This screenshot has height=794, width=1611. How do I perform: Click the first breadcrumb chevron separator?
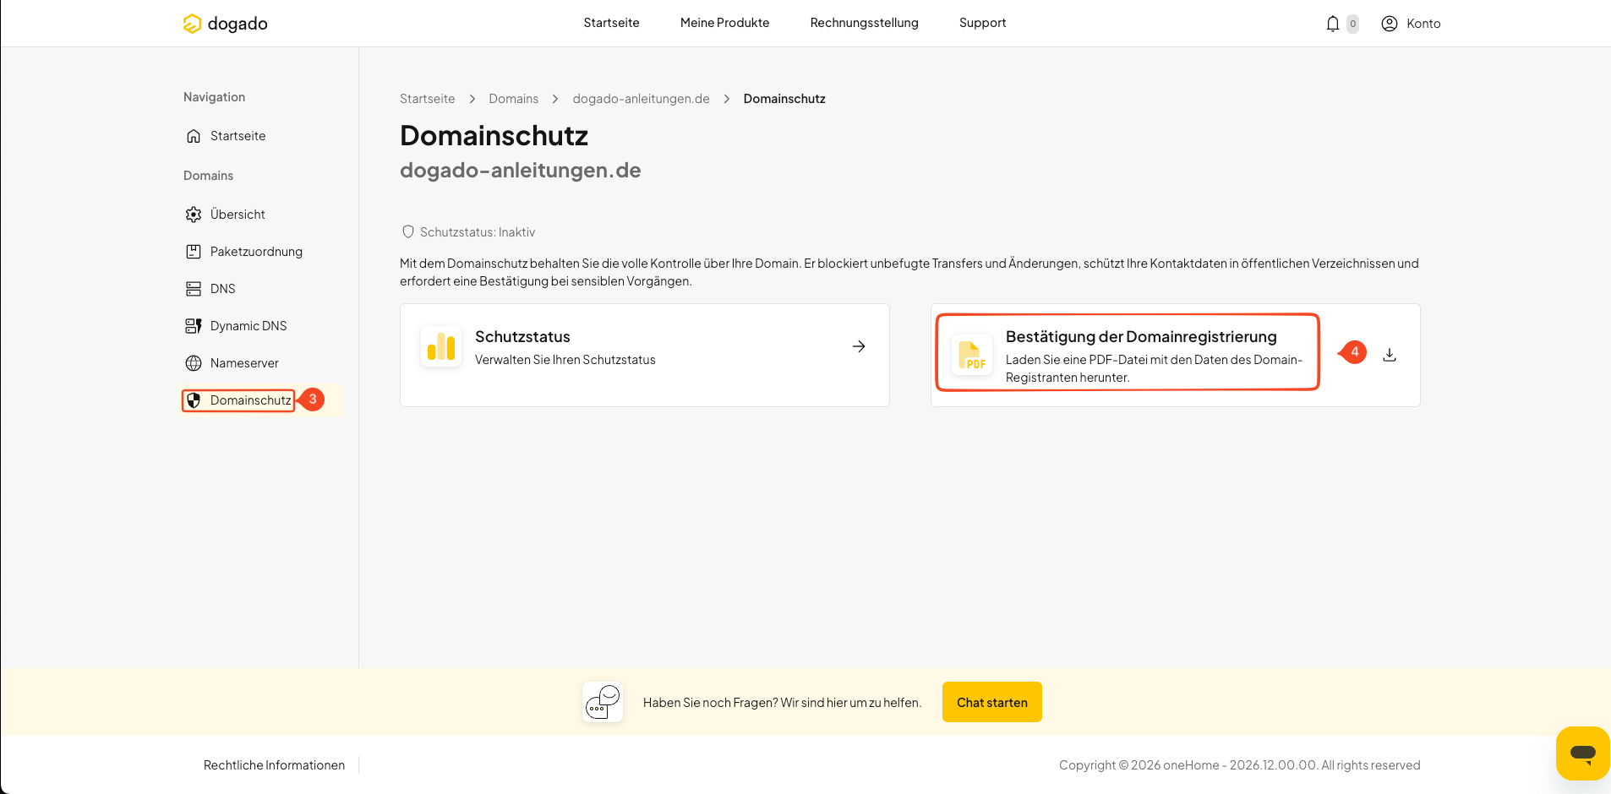tap(472, 99)
